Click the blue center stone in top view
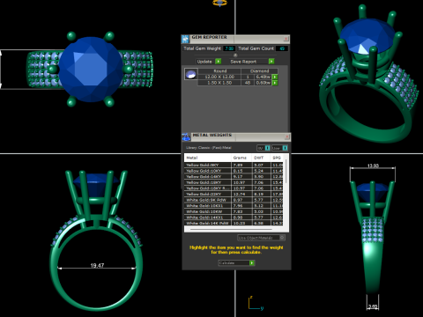This screenshot has width=423, height=317. (91, 70)
